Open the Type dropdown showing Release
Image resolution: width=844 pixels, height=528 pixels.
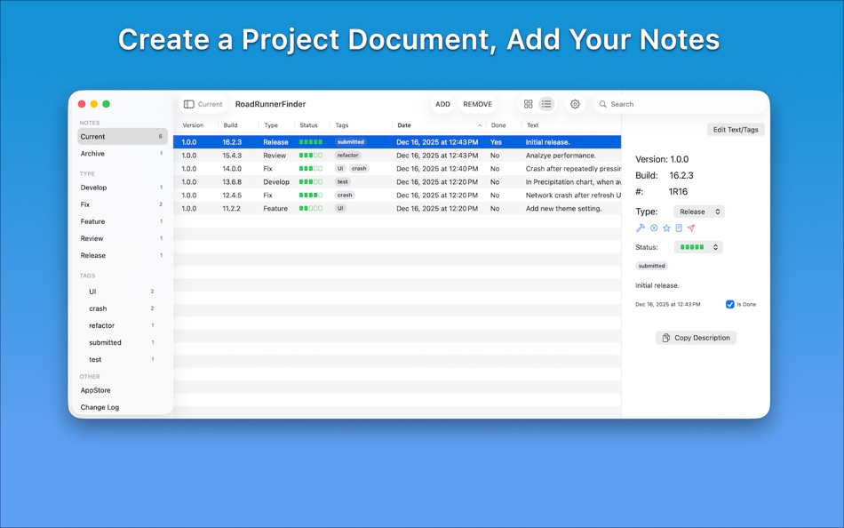(x=698, y=212)
